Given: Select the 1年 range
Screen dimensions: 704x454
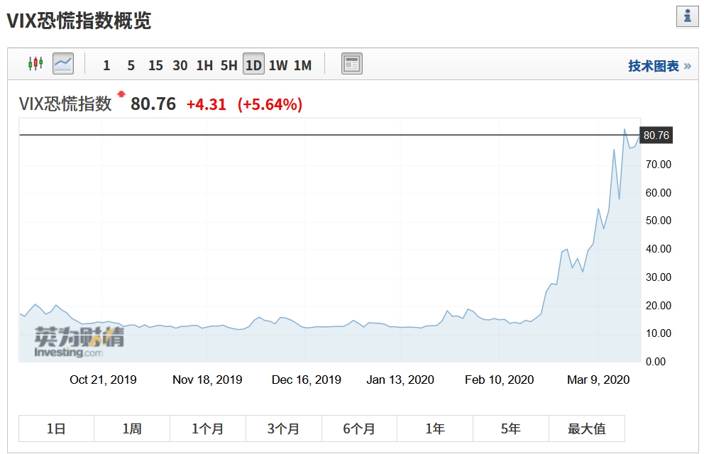Looking at the screenshot, I should pyautogui.click(x=435, y=428).
